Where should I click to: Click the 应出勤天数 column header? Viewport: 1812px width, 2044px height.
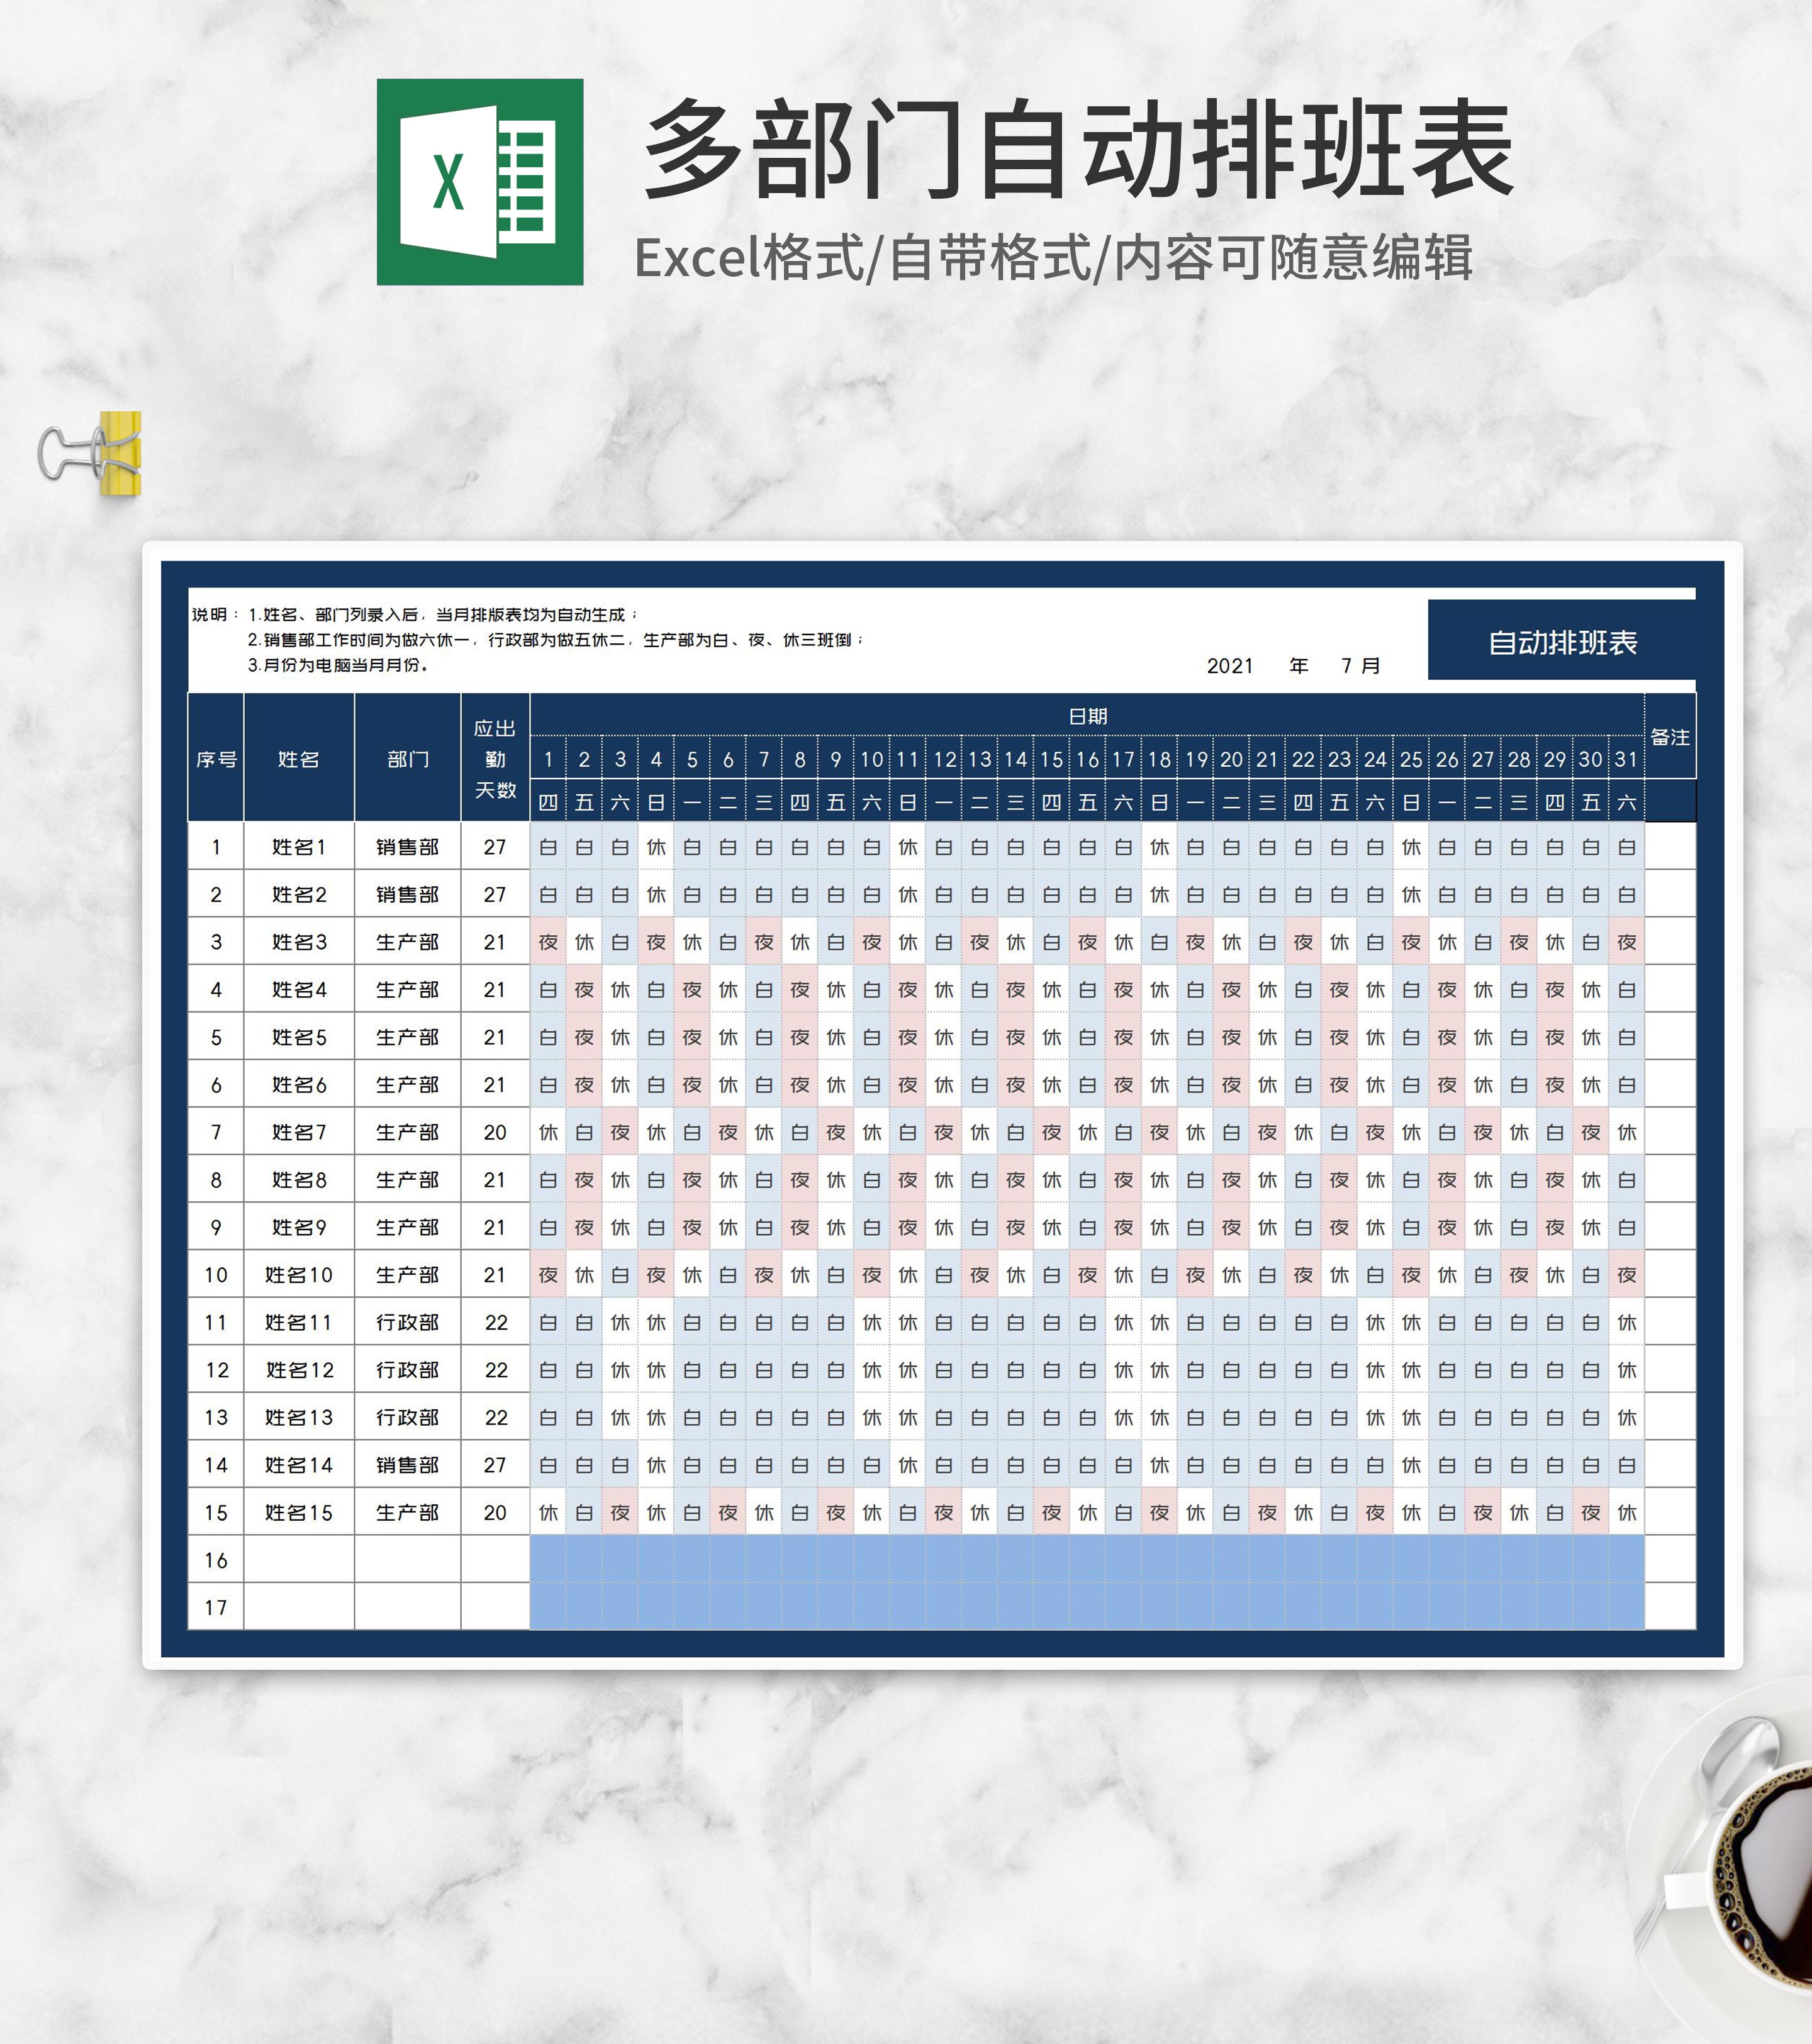coord(495,759)
